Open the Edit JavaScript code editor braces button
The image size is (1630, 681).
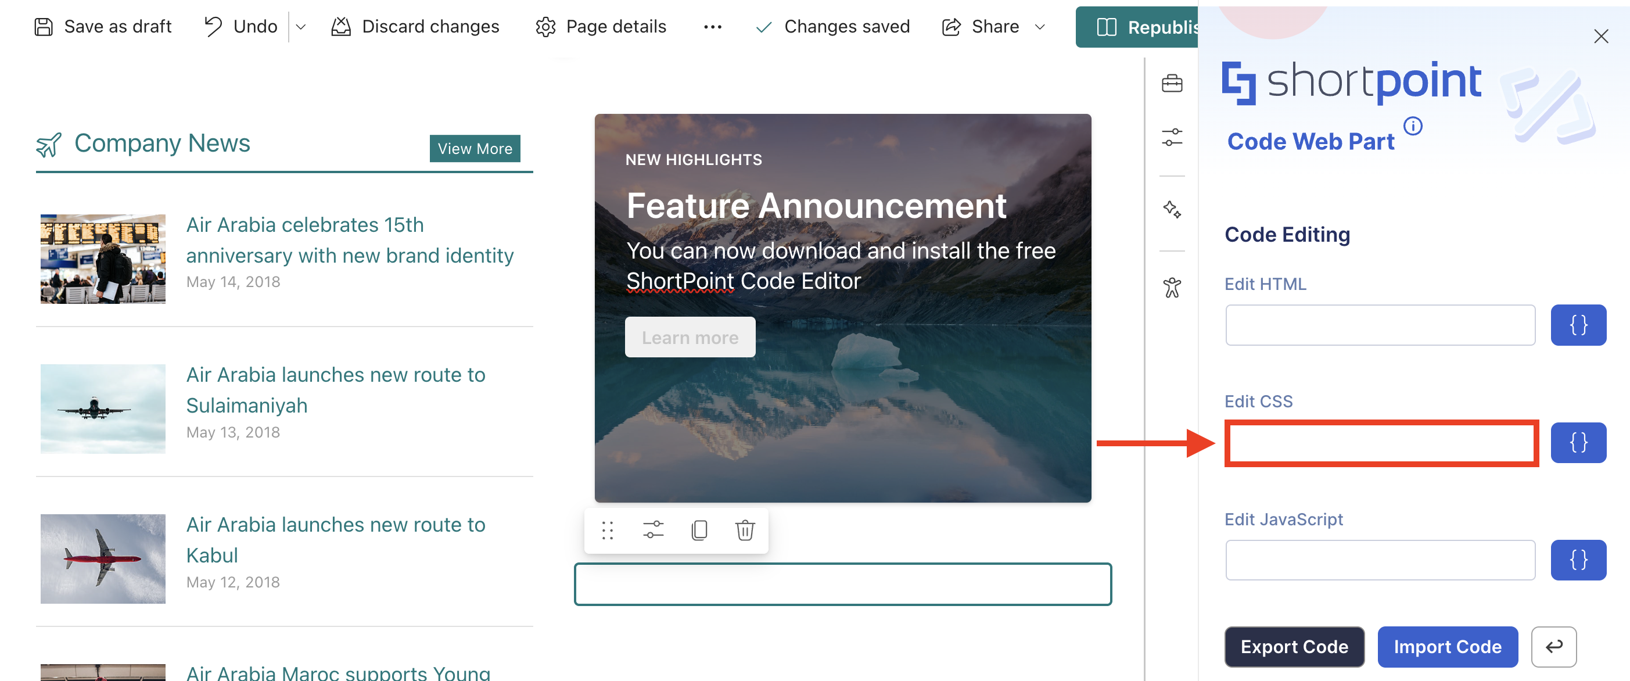coord(1578,560)
